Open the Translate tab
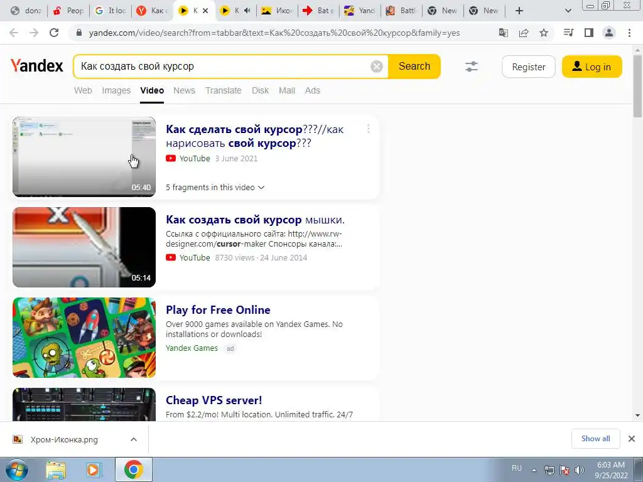 pyautogui.click(x=224, y=90)
